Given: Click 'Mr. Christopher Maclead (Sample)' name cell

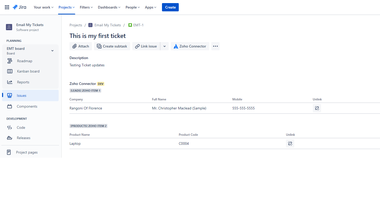Looking at the screenshot, I should 179,108.
